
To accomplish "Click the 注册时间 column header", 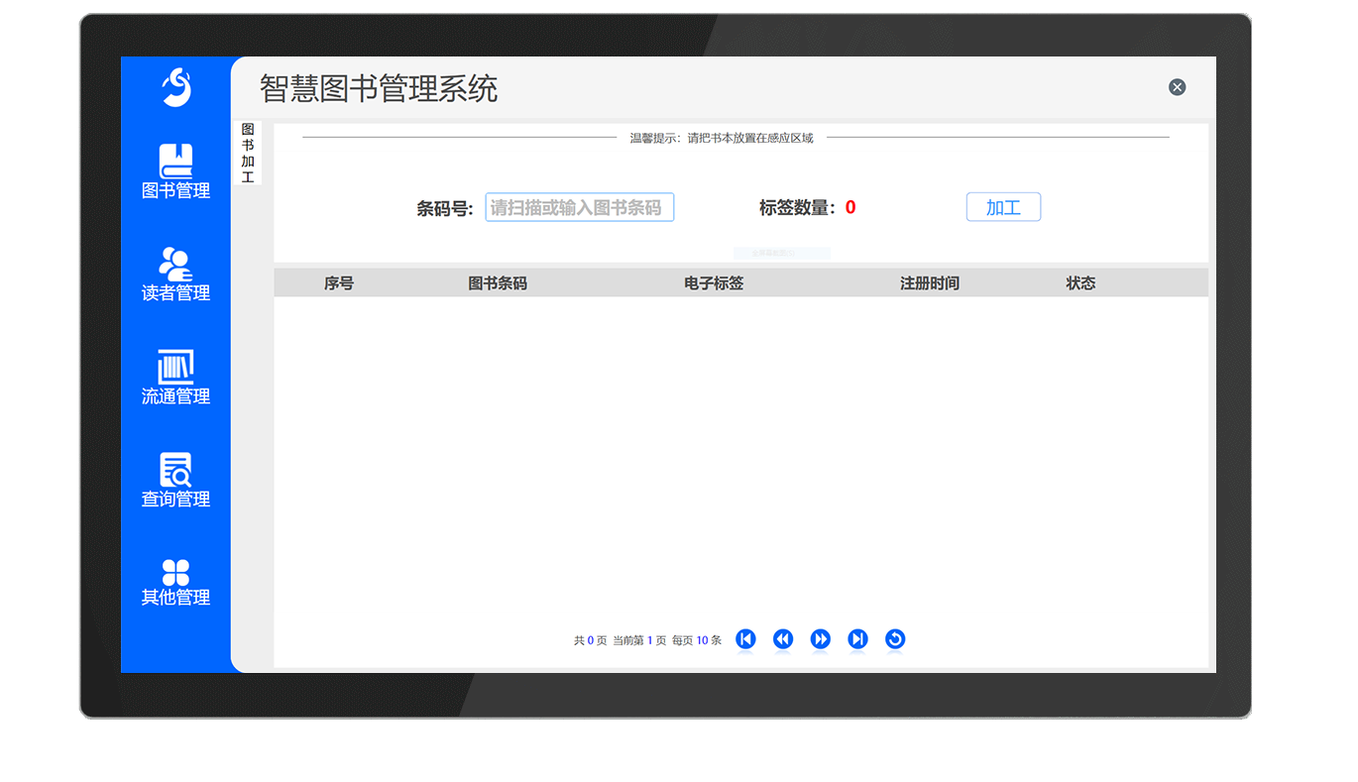I will pyautogui.click(x=929, y=283).
